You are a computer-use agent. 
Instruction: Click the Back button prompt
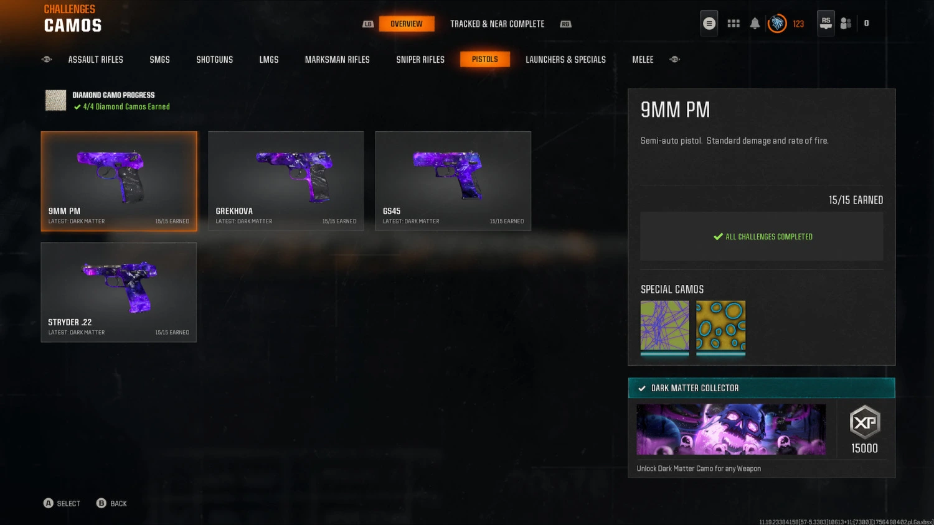point(111,503)
